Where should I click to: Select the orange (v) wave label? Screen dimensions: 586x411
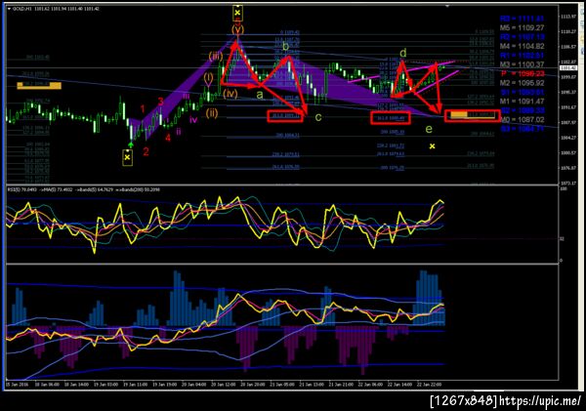tap(237, 29)
